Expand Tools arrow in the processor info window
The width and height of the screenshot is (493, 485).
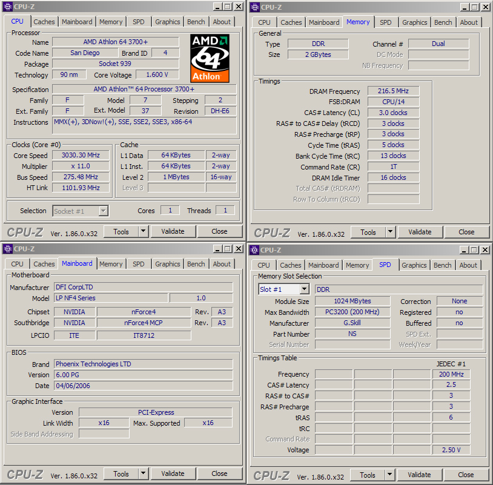click(143, 231)
